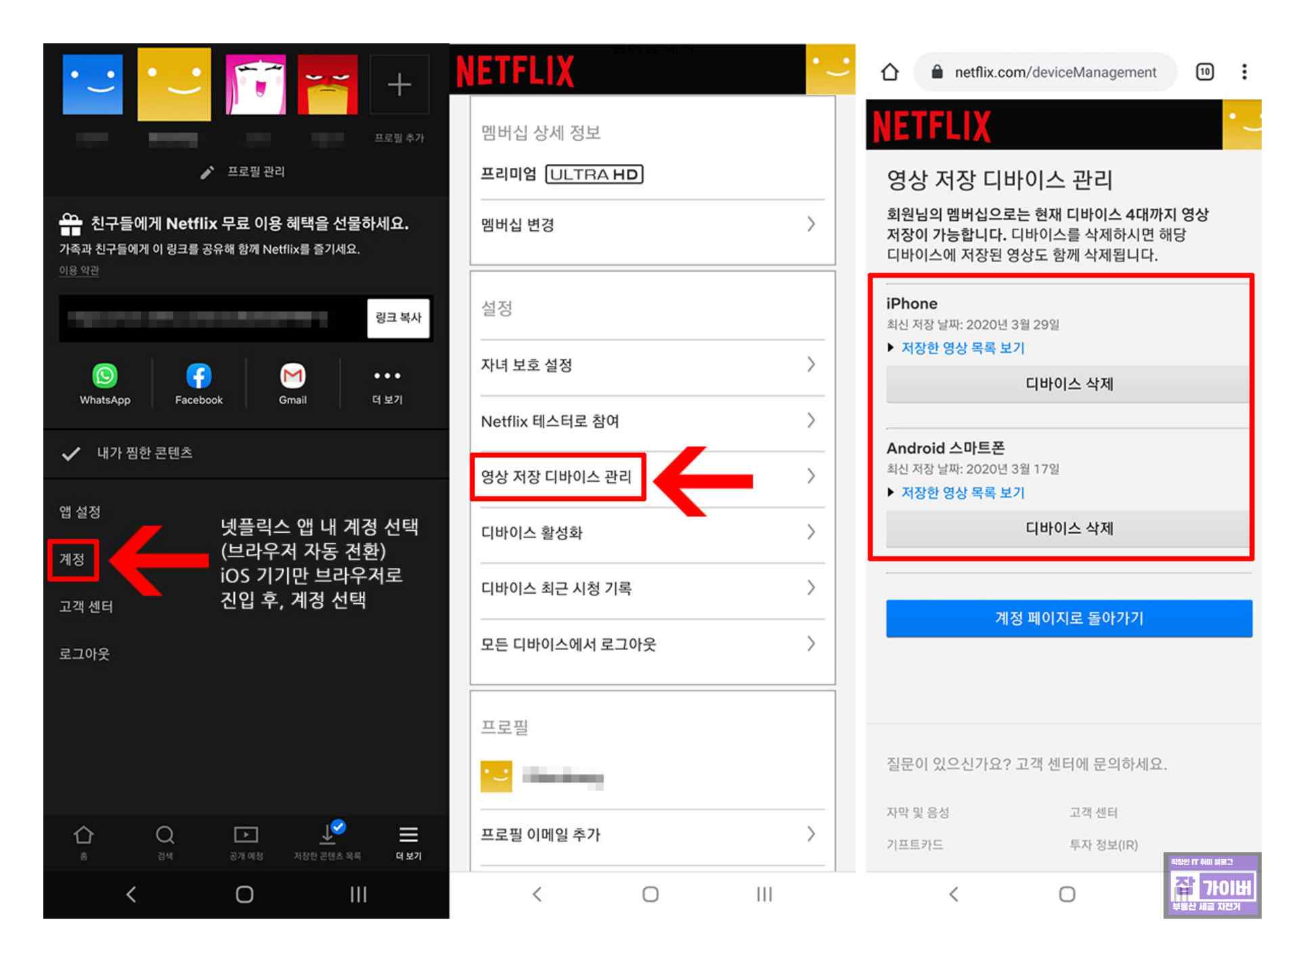Screen dimensions: 1305x962
Task: Switch to 저장한 콘텐츠 목록 tab
Action: pyautogui.click(x=328, y=841)
